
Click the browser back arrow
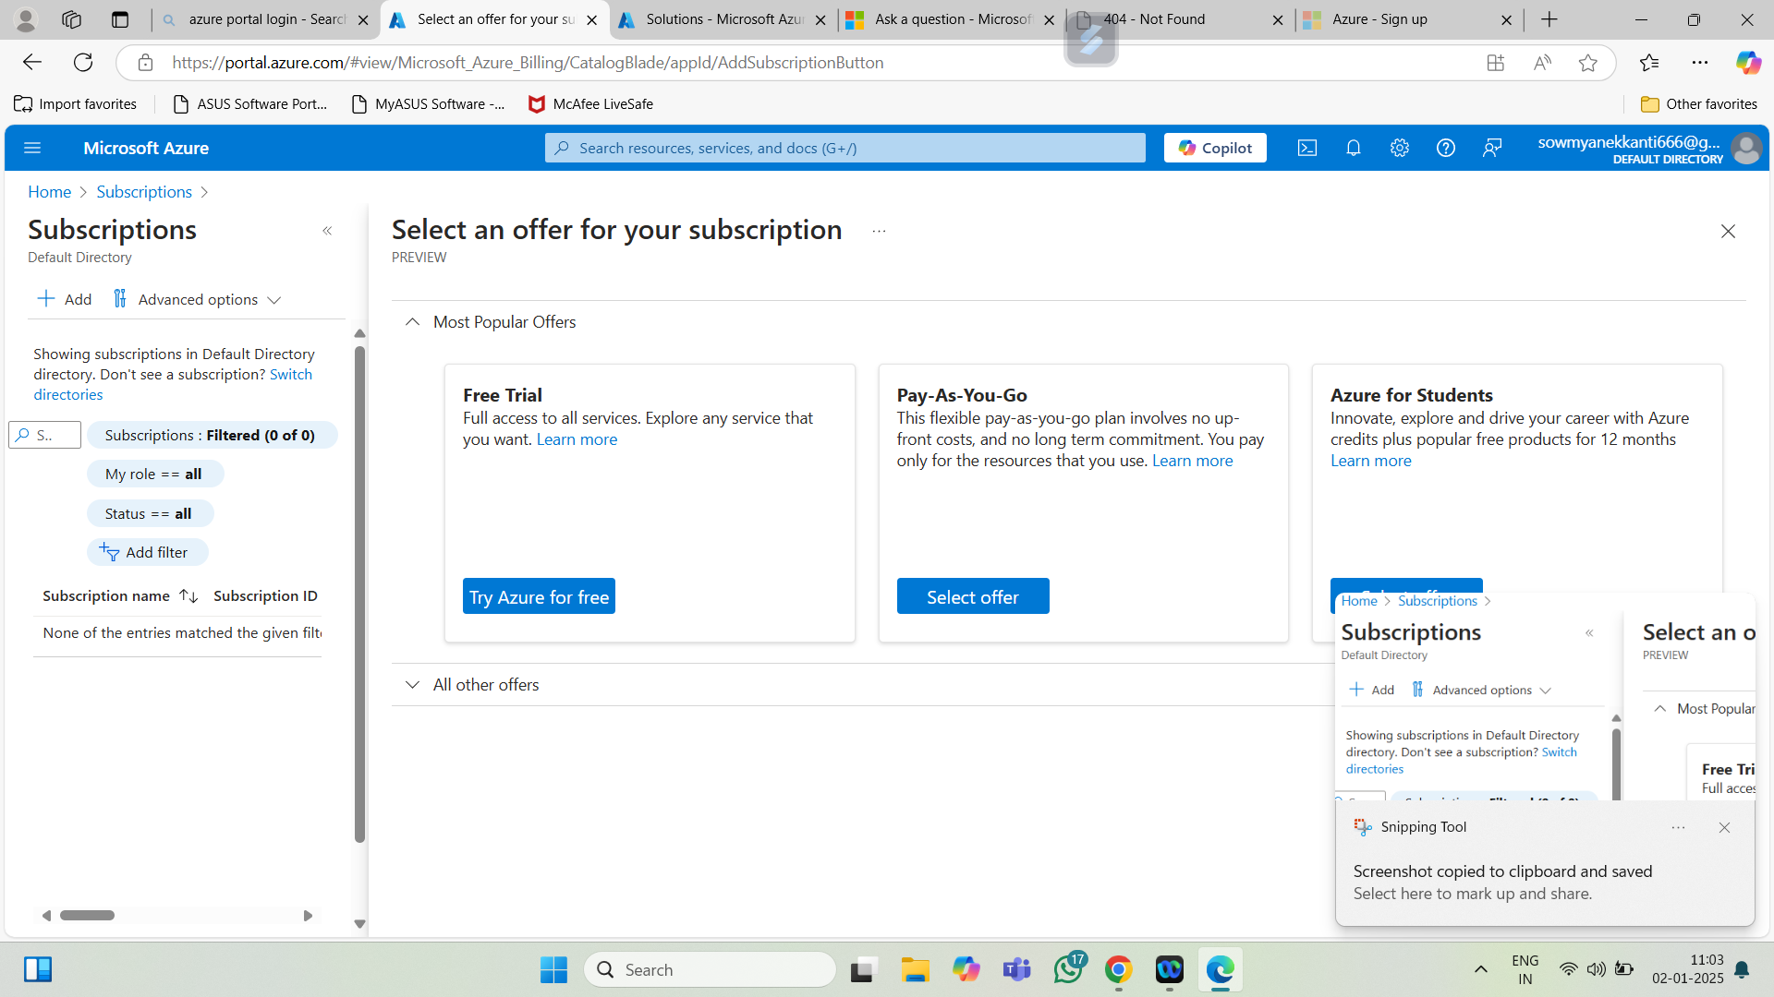pos(32,63)
